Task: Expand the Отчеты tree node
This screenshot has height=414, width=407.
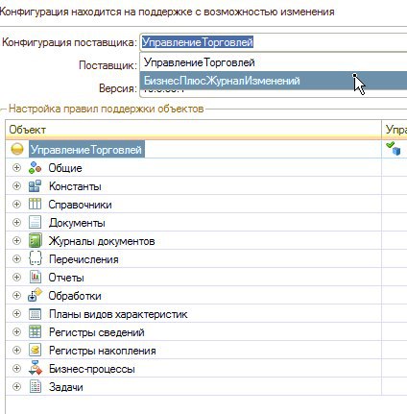Action: coord(16,277)
